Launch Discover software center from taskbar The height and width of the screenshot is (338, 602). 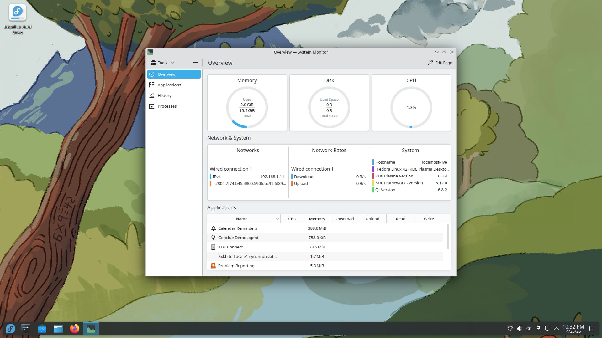pos(42,329)
